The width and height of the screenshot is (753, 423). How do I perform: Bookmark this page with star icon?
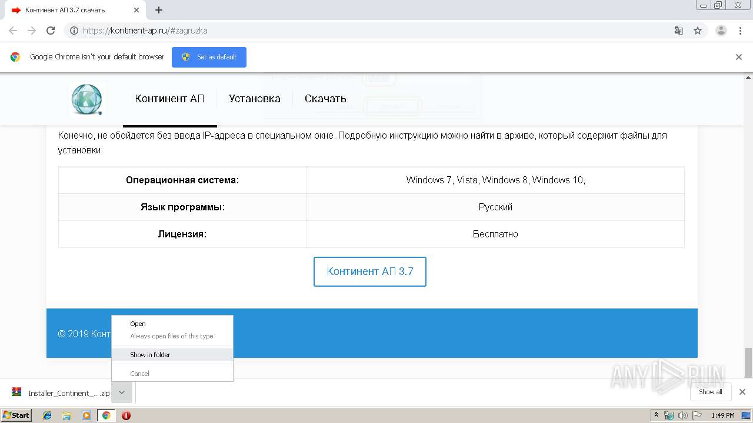(698, 31)
